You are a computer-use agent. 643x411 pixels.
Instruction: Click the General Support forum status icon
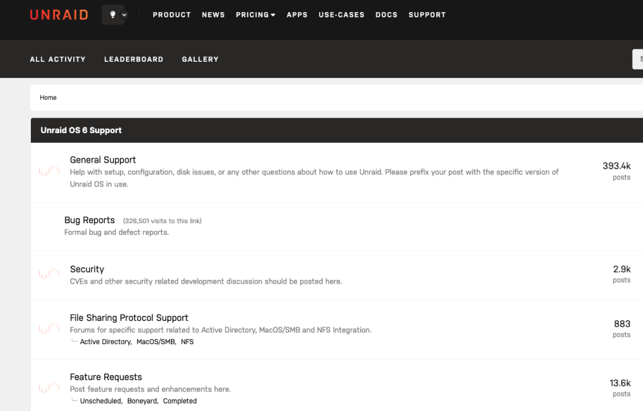50,170
